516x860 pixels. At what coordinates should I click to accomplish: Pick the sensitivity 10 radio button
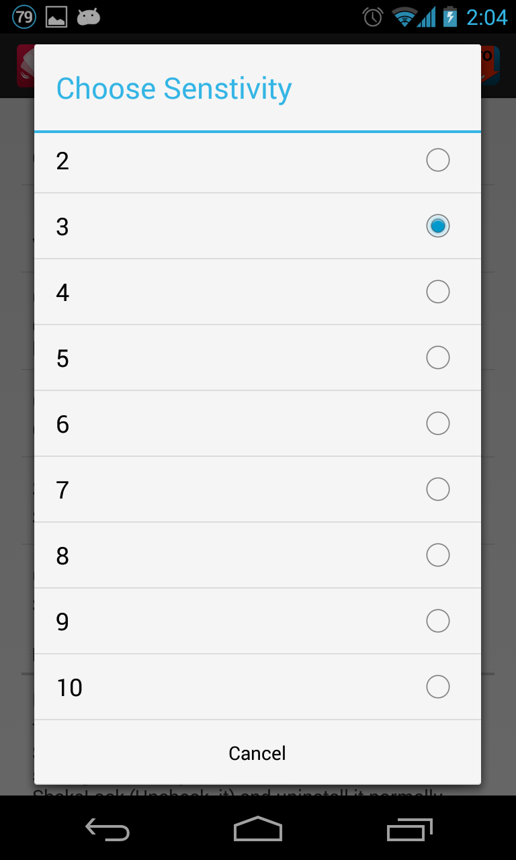pyautogui.click(x=437, y=687)
